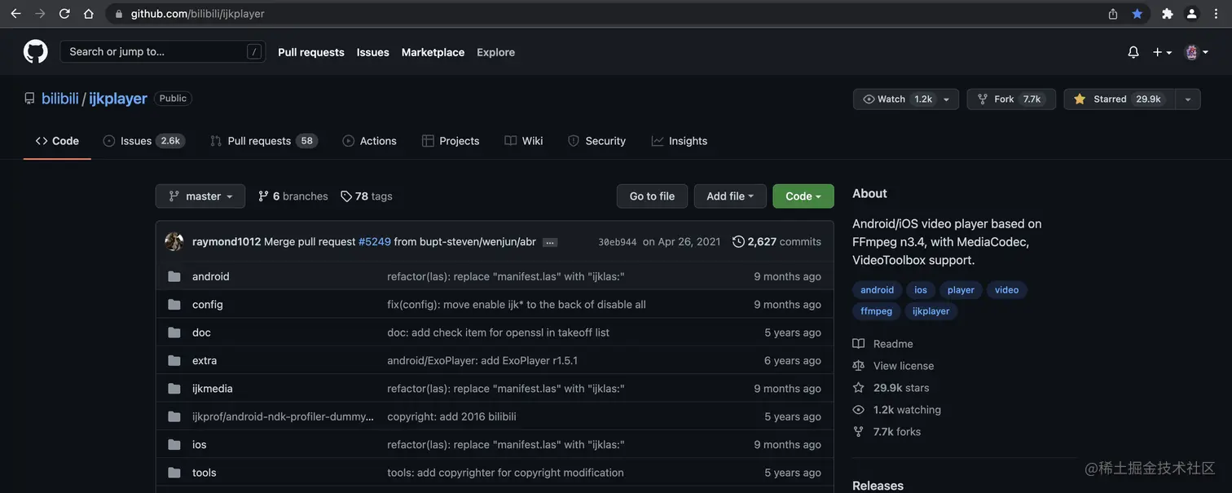This screenshot has height=493, width=1232.
Task: Open Issues in top navigation
Action: (373, 52)
